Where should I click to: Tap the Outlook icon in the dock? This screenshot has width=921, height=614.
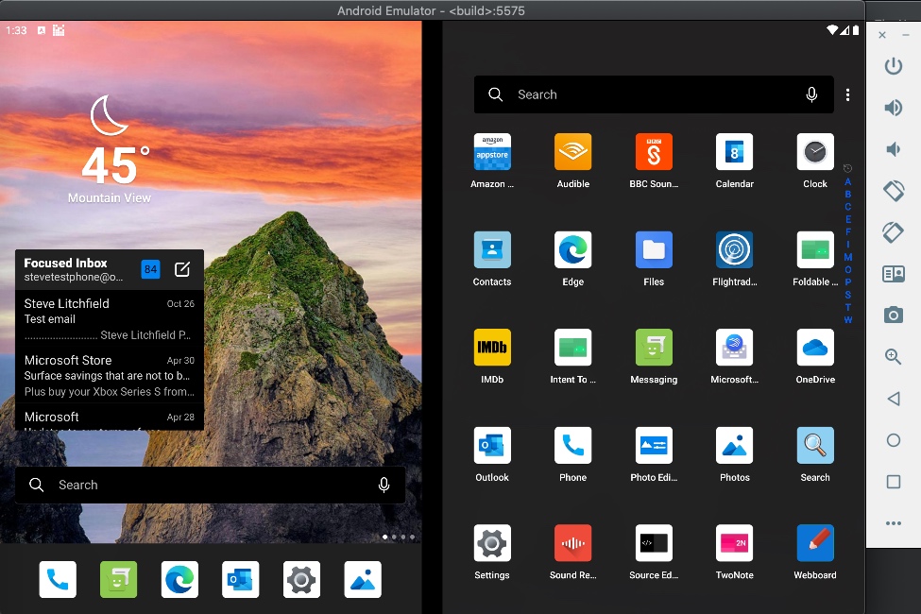coord(241,580)
